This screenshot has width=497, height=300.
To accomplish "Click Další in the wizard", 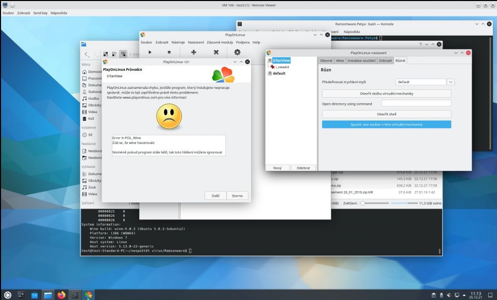I will pos(215,196).
